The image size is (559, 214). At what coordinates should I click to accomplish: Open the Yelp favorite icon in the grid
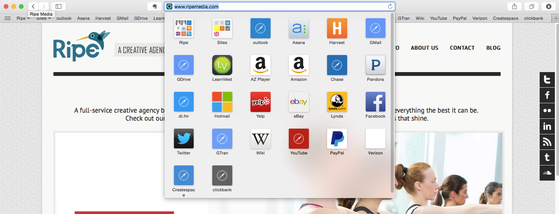[260, 102]
